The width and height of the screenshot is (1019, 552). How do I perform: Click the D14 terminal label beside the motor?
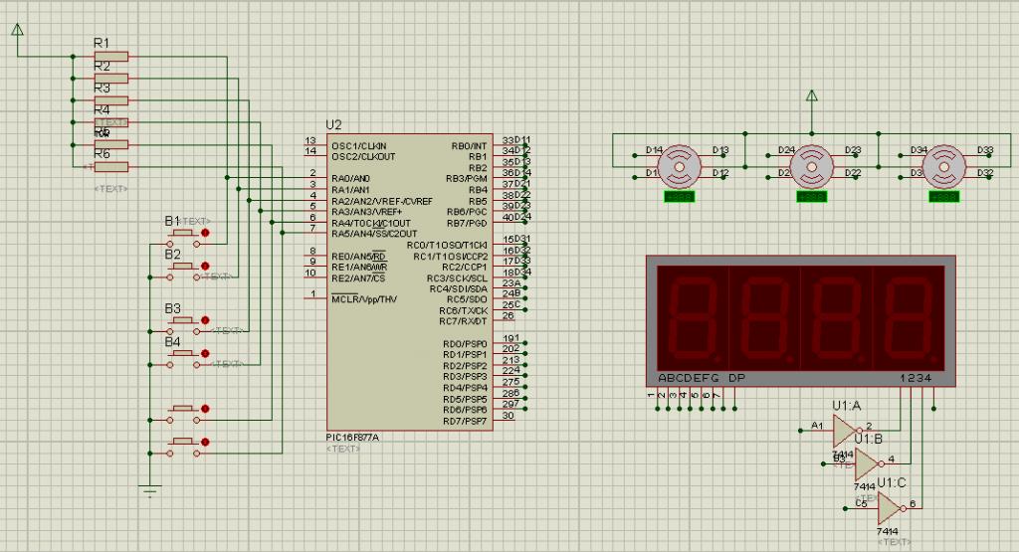click(x=654, y=150)
